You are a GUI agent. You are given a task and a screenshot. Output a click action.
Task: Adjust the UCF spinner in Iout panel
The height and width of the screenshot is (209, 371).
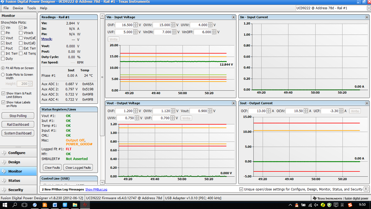[x=341, y=111]
